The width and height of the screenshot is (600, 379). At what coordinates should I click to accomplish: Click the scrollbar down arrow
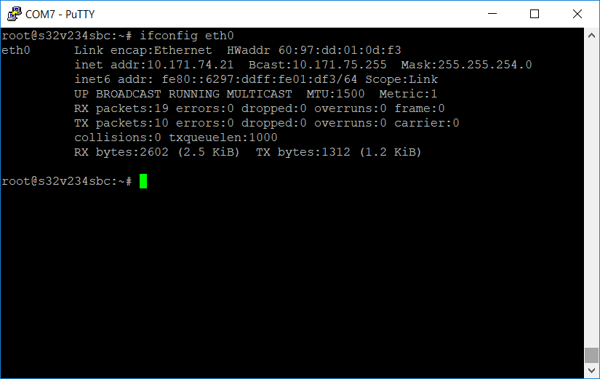[x=591, y=370]
